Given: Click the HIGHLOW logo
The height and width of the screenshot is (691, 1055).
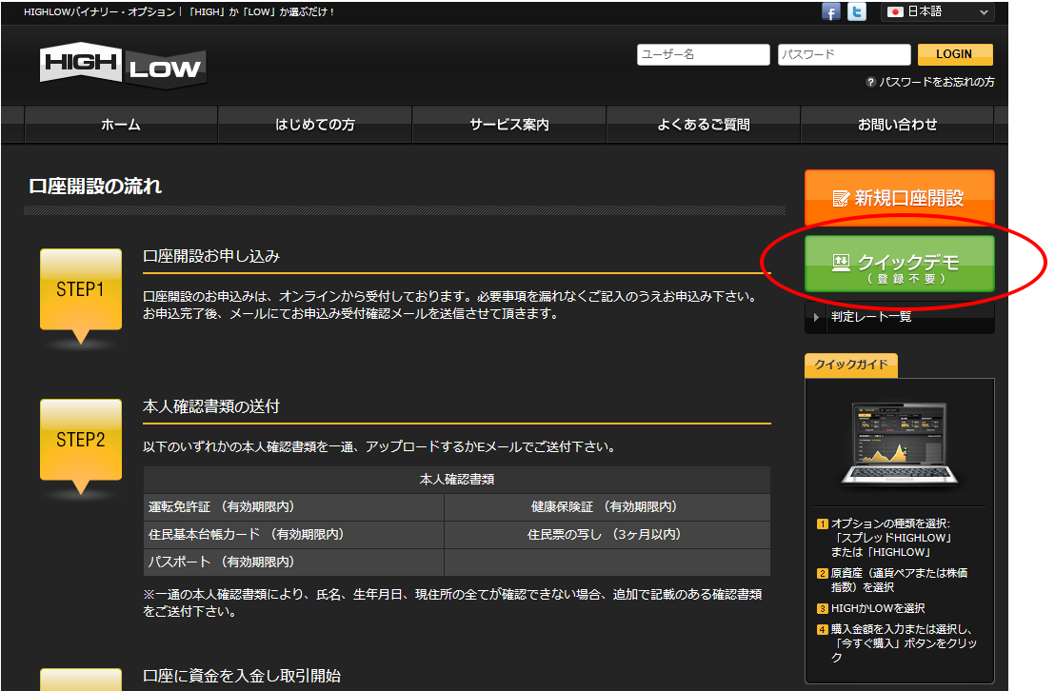Looking at the screenshot, I should click(x=122, y=68).
